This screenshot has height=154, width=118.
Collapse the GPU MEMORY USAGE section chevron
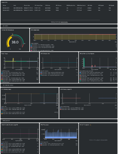pyautogui.click(x=2, y=85)
